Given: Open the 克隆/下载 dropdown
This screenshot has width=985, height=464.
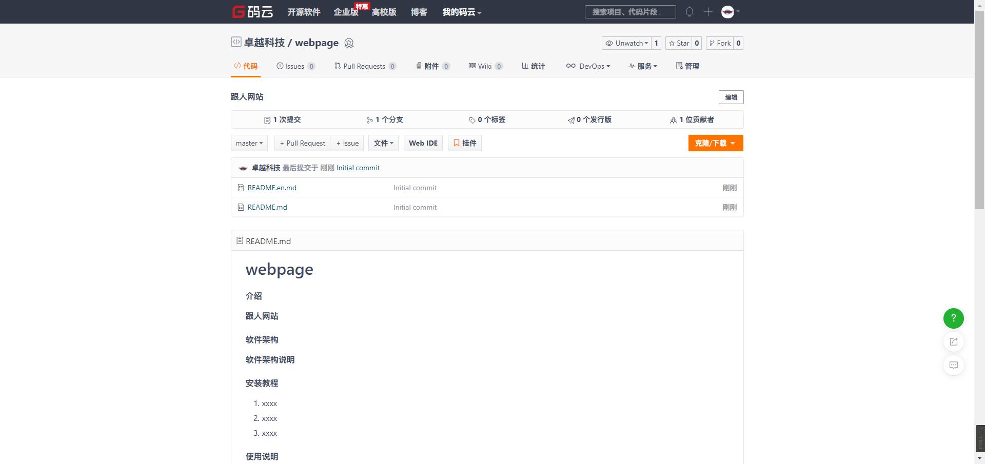Looking at the screenshot, I should click(715, 143).
